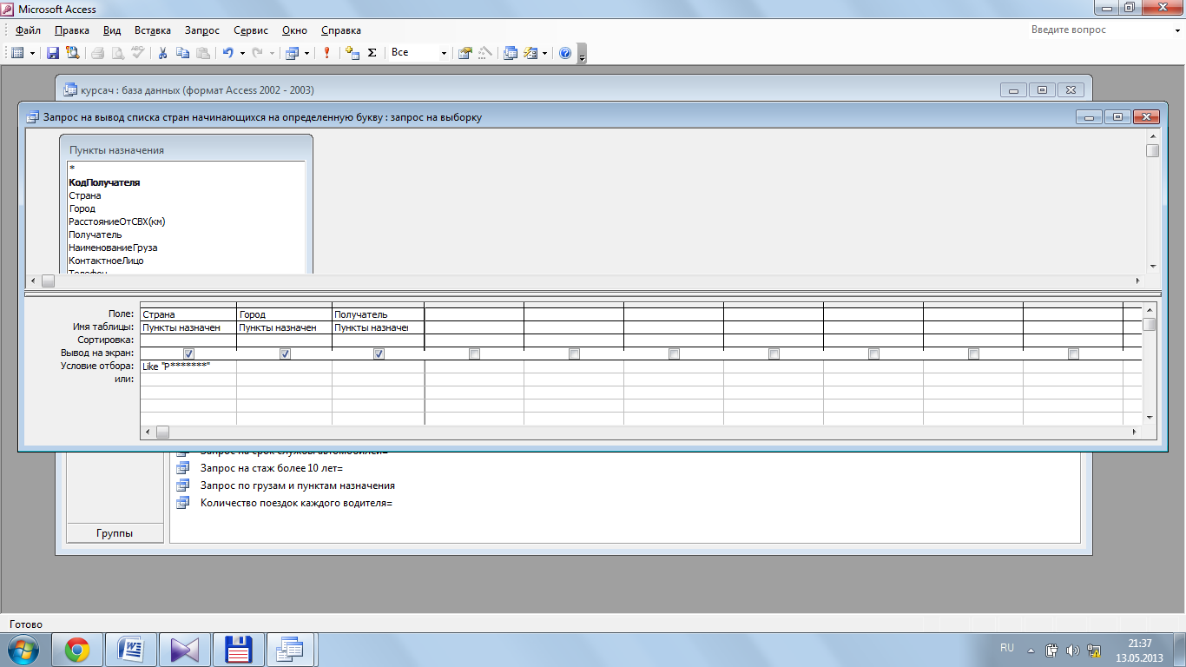This screenshot has height=667, width=1186.
Task: Uncheck Вывод на экран for Город column
Action: coord(285,353)
